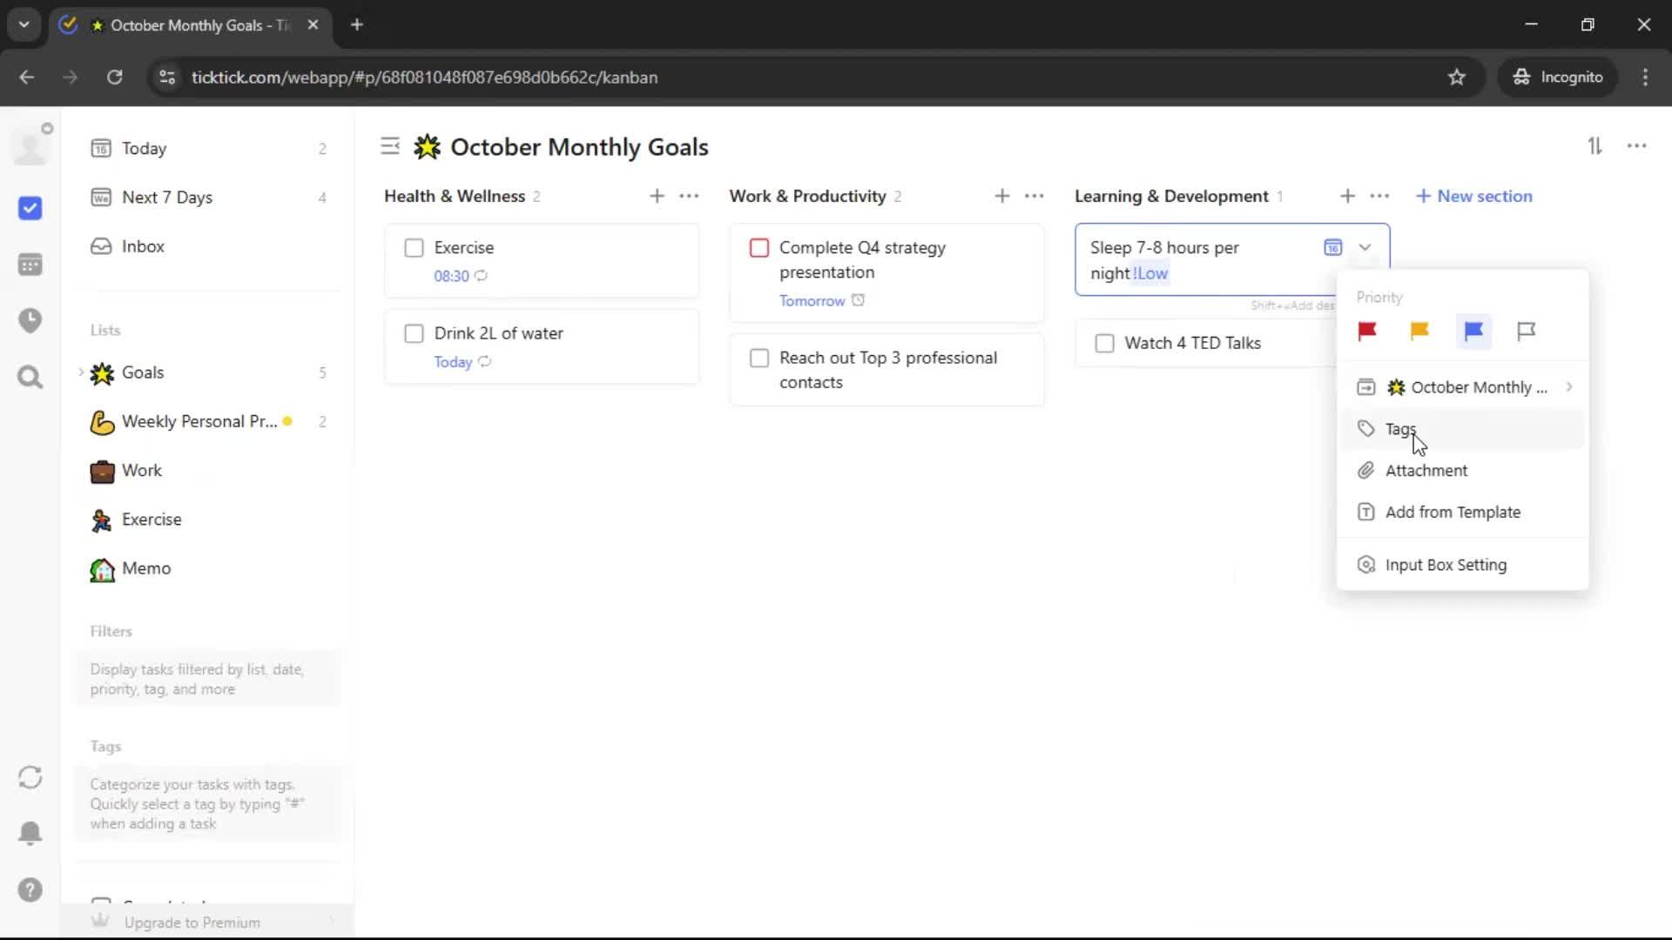Viewport: 1672px width, 940px height.
Task: Open the Pomodoro focus clock icon
Action: [x=30, y=320]
